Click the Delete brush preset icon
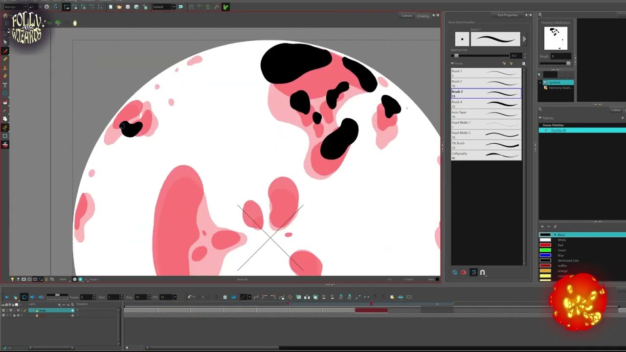This screenshot has height=352, width=626. click(511, 64)
